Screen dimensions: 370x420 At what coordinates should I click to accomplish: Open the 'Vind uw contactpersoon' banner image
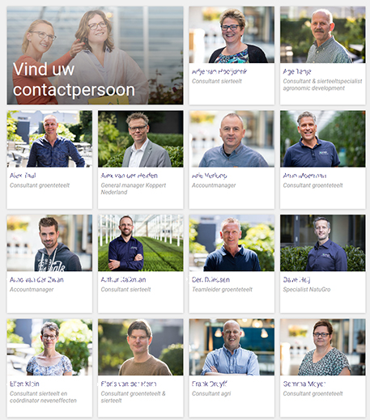click(x=95, y=56)
